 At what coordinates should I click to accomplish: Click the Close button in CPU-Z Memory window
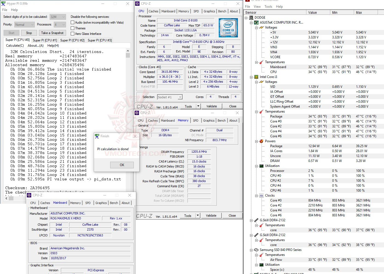232,216
